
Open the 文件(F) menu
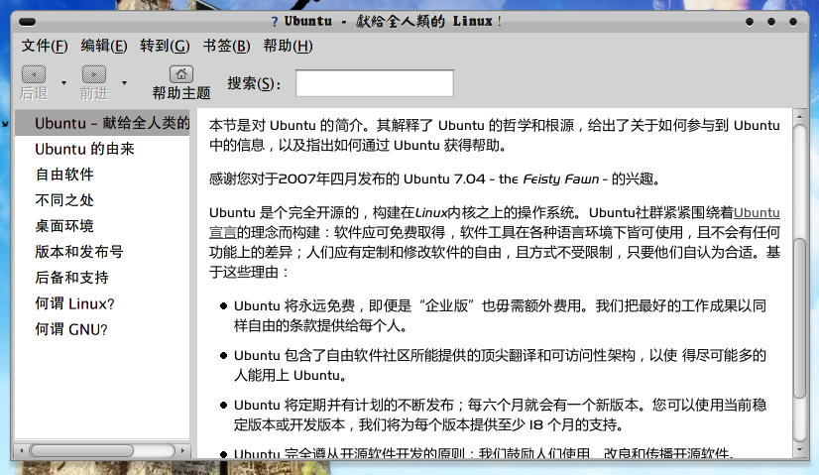tap(45, 46)
